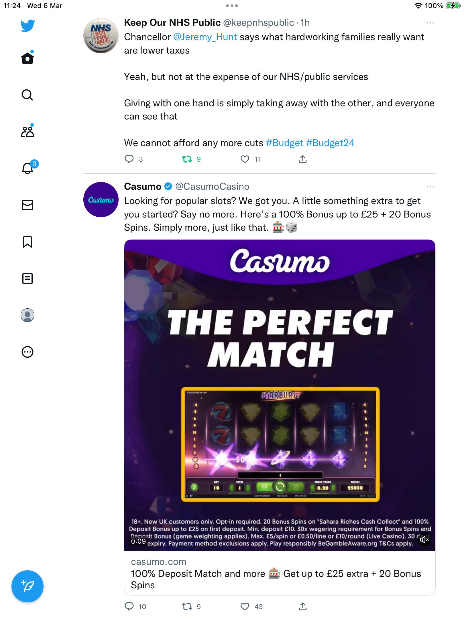Open Search from sidebar
Image resolution: width=464 pixels, height=619 pixels.
click(27, 95)
